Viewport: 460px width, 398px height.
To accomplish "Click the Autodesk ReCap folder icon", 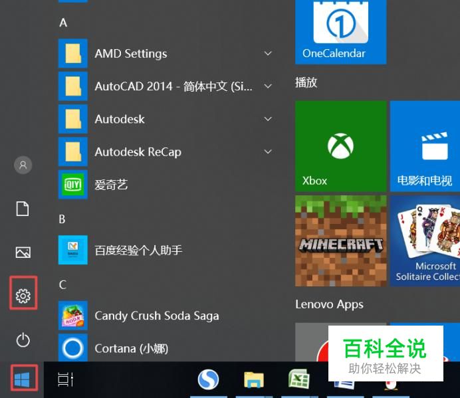I will 73,151.
